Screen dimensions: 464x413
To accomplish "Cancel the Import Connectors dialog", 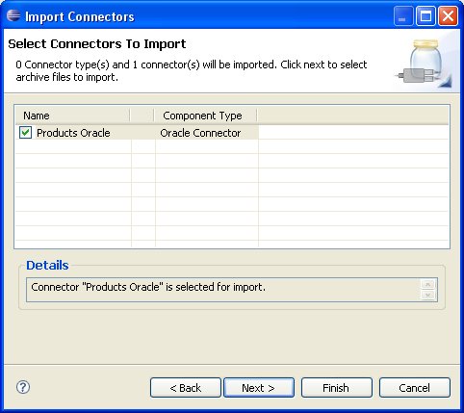I will [415, 388].
